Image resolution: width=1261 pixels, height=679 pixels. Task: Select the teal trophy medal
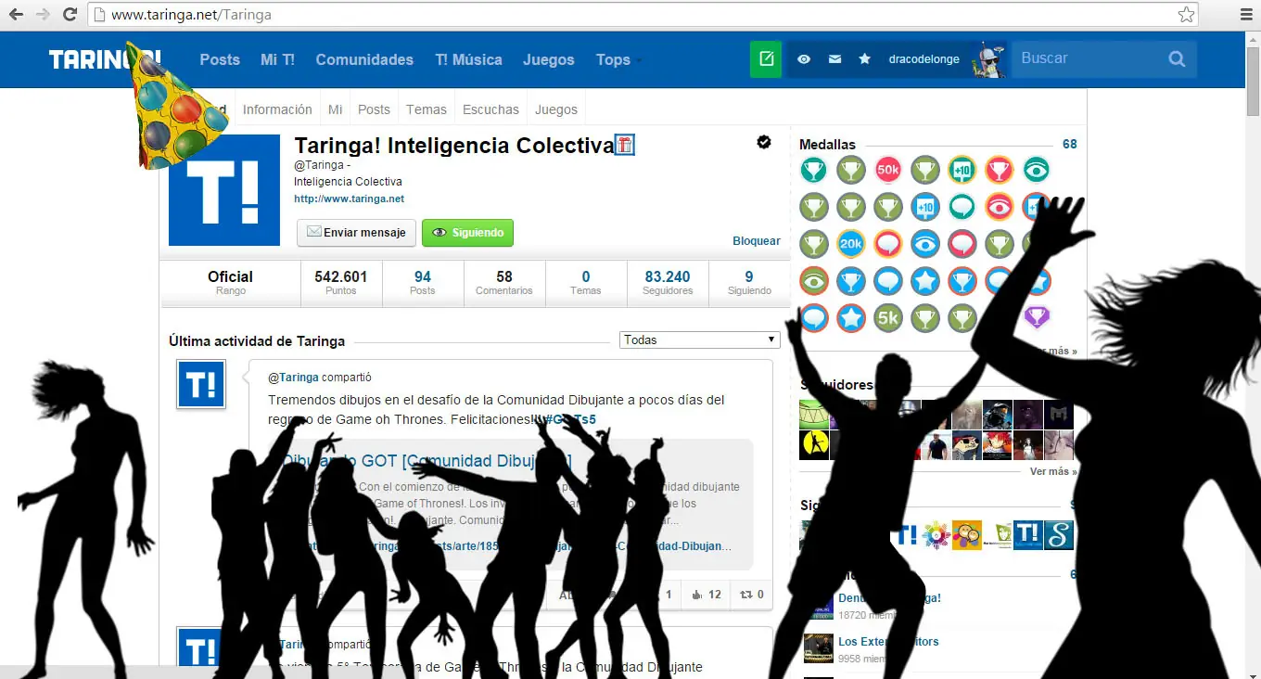pyautogui.click(x=814, y=170)
